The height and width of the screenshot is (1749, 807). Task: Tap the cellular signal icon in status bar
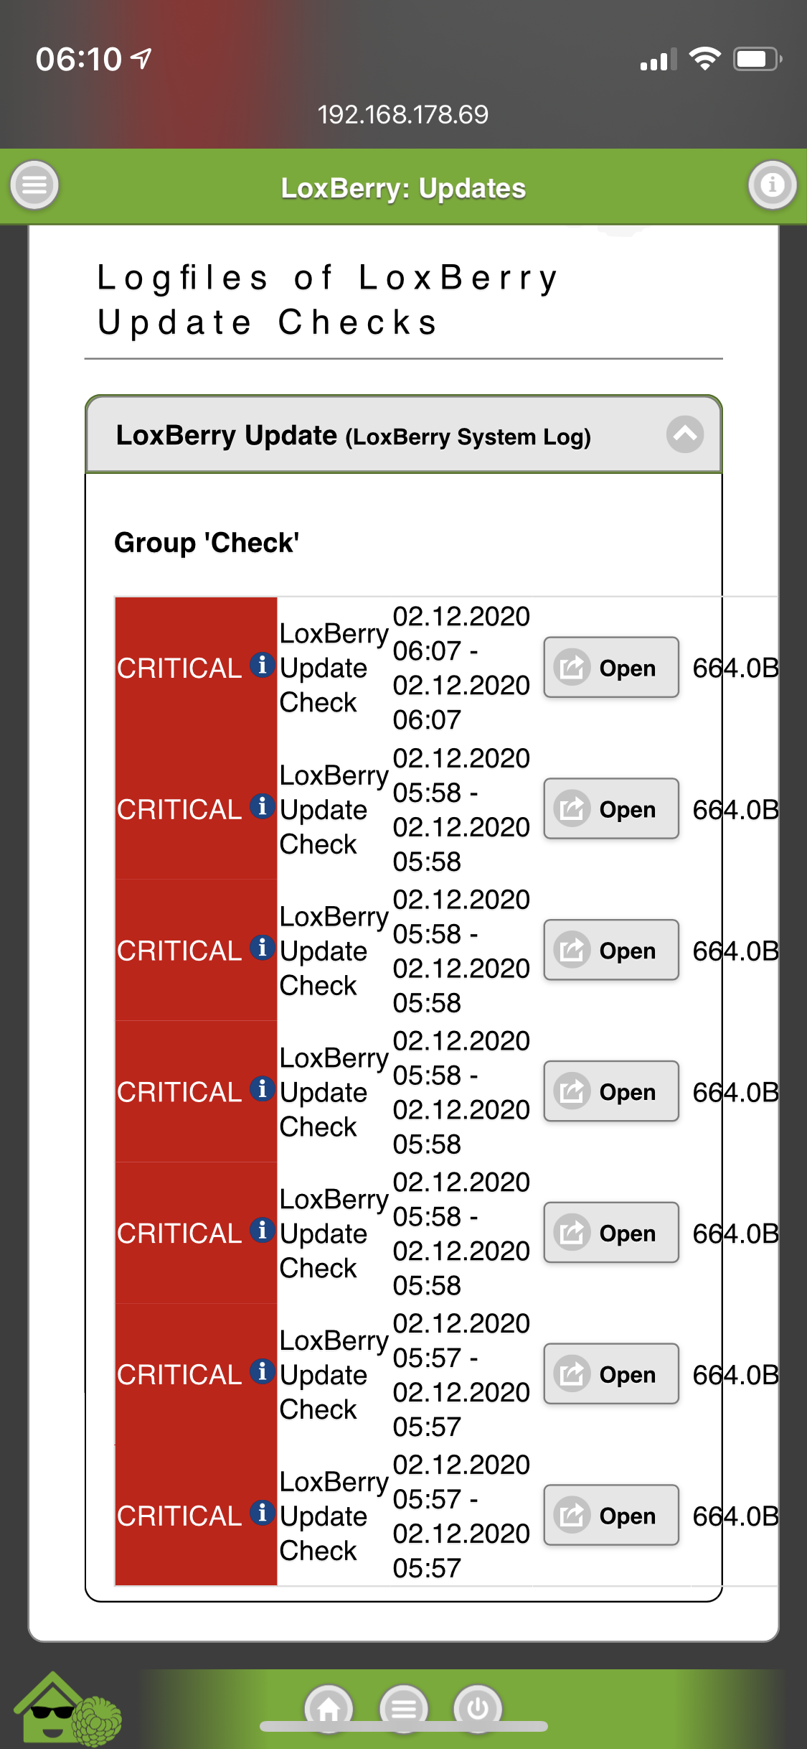(658, 60)
